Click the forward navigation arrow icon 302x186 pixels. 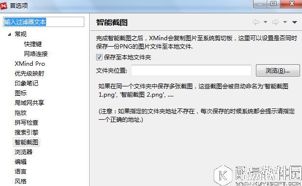point(276,22)
